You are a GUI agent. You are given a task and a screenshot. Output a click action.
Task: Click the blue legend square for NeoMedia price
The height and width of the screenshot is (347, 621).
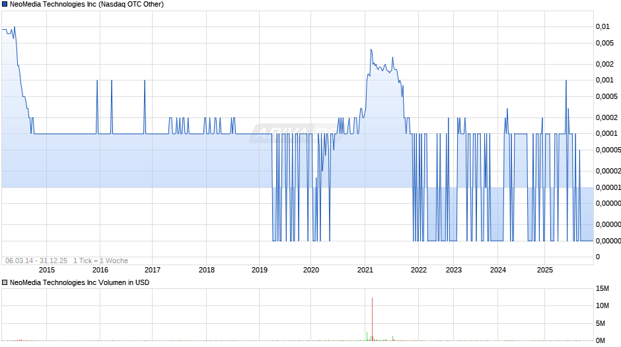[x=5, y=5]
